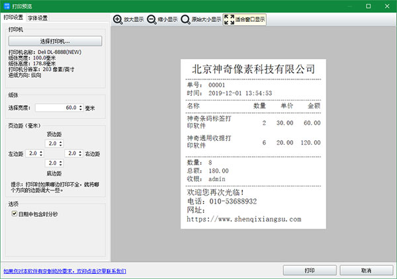Screen dimensions: 397x279
Task: Click the zoom in (放大显示) magnifier icon
Action: pyautogui.click(x=118, y=19)
